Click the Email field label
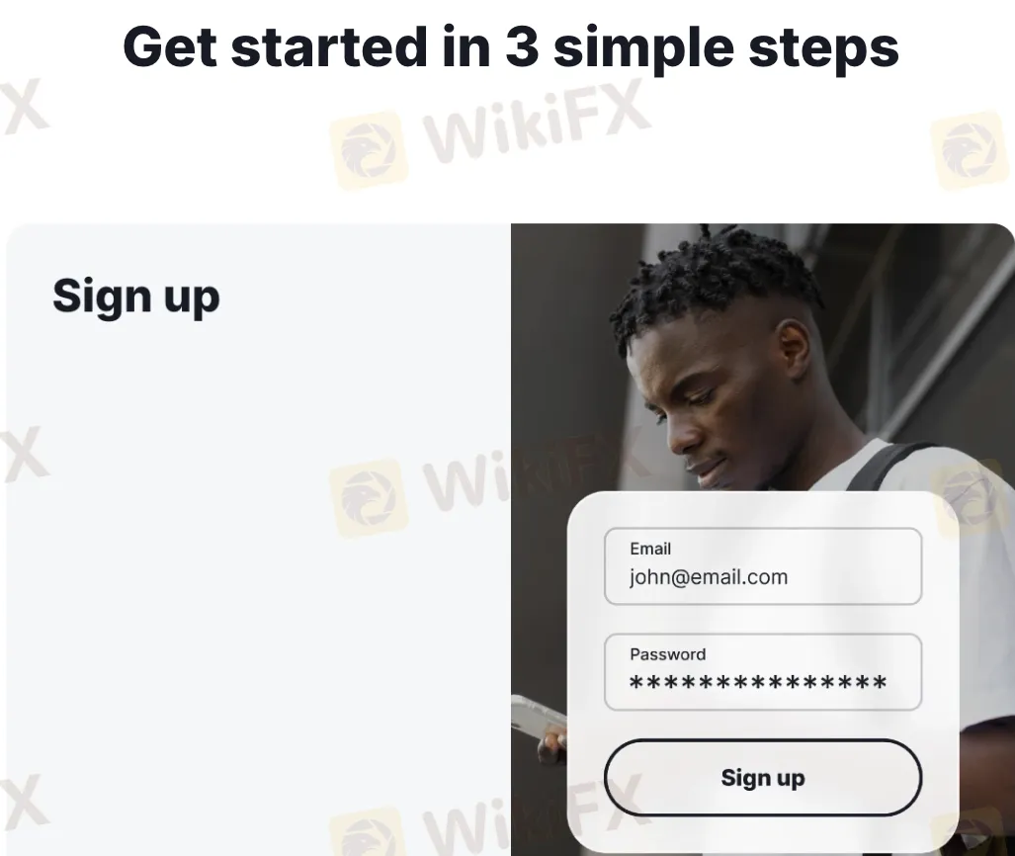This screenshot has width=1015, height=856. click(x=650, y=549)
